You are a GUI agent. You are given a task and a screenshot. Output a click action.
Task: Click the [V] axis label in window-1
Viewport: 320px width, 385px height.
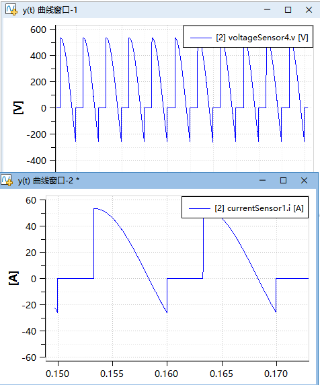pos(18,108)
